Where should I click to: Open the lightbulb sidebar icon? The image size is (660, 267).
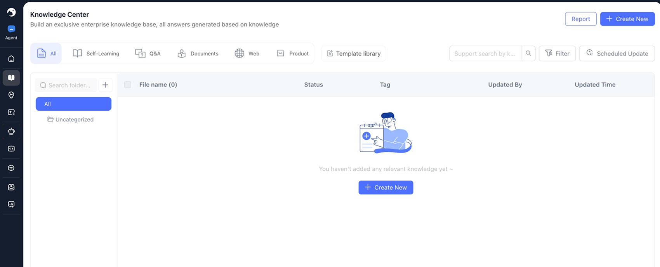tap(11, 95)
